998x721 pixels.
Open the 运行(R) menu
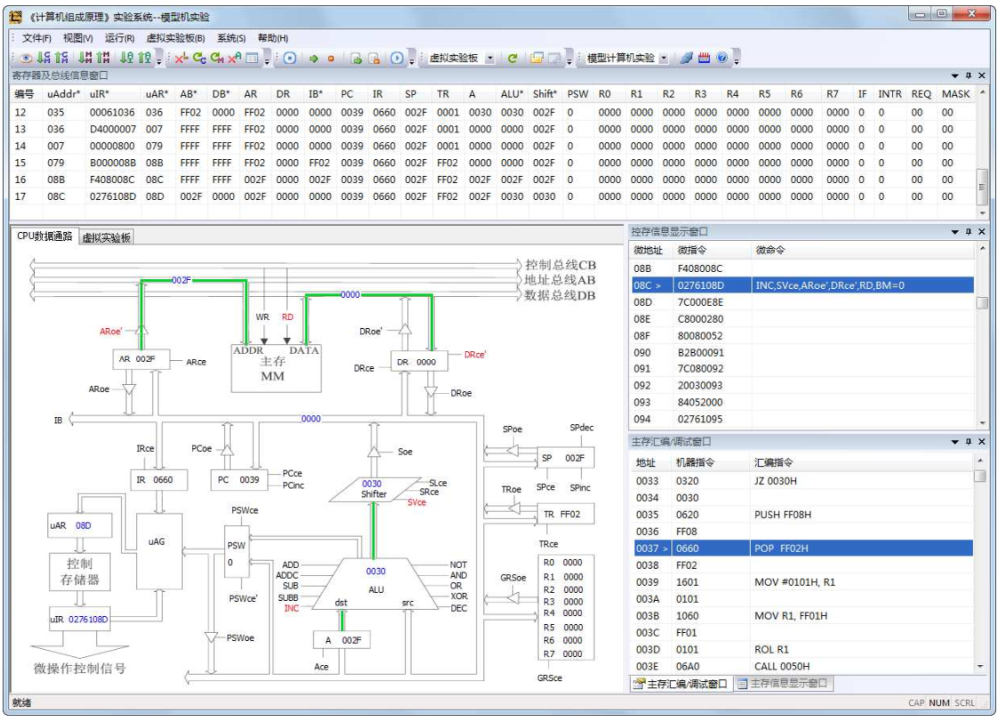119,38
